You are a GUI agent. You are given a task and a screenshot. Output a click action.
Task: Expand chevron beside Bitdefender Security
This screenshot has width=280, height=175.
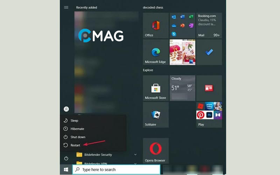pos(135,155)
